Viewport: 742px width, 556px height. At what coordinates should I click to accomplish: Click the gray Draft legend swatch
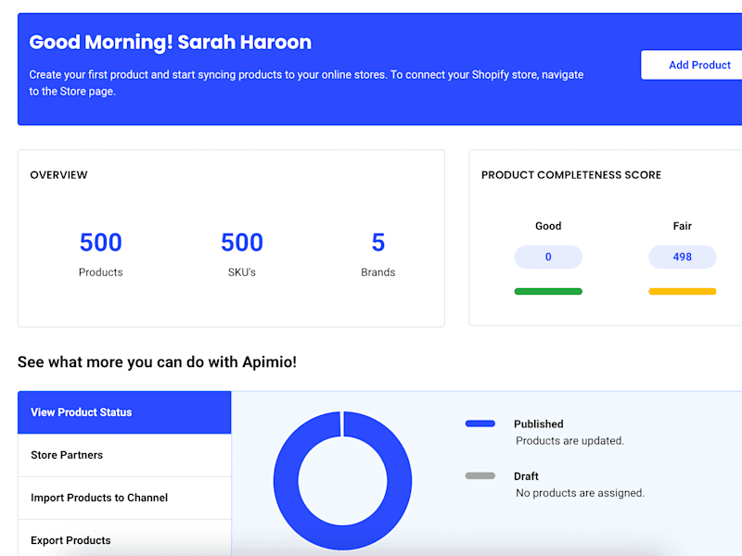pos(480,475)
